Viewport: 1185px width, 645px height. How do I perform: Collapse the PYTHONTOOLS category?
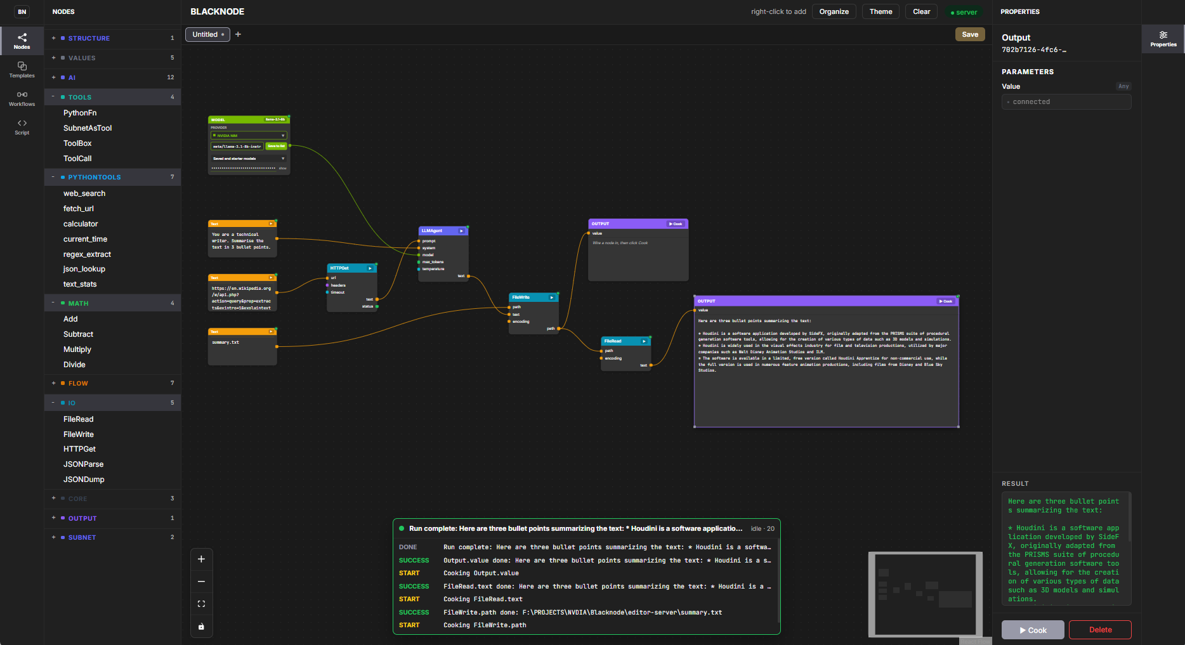tap(112, 177)
